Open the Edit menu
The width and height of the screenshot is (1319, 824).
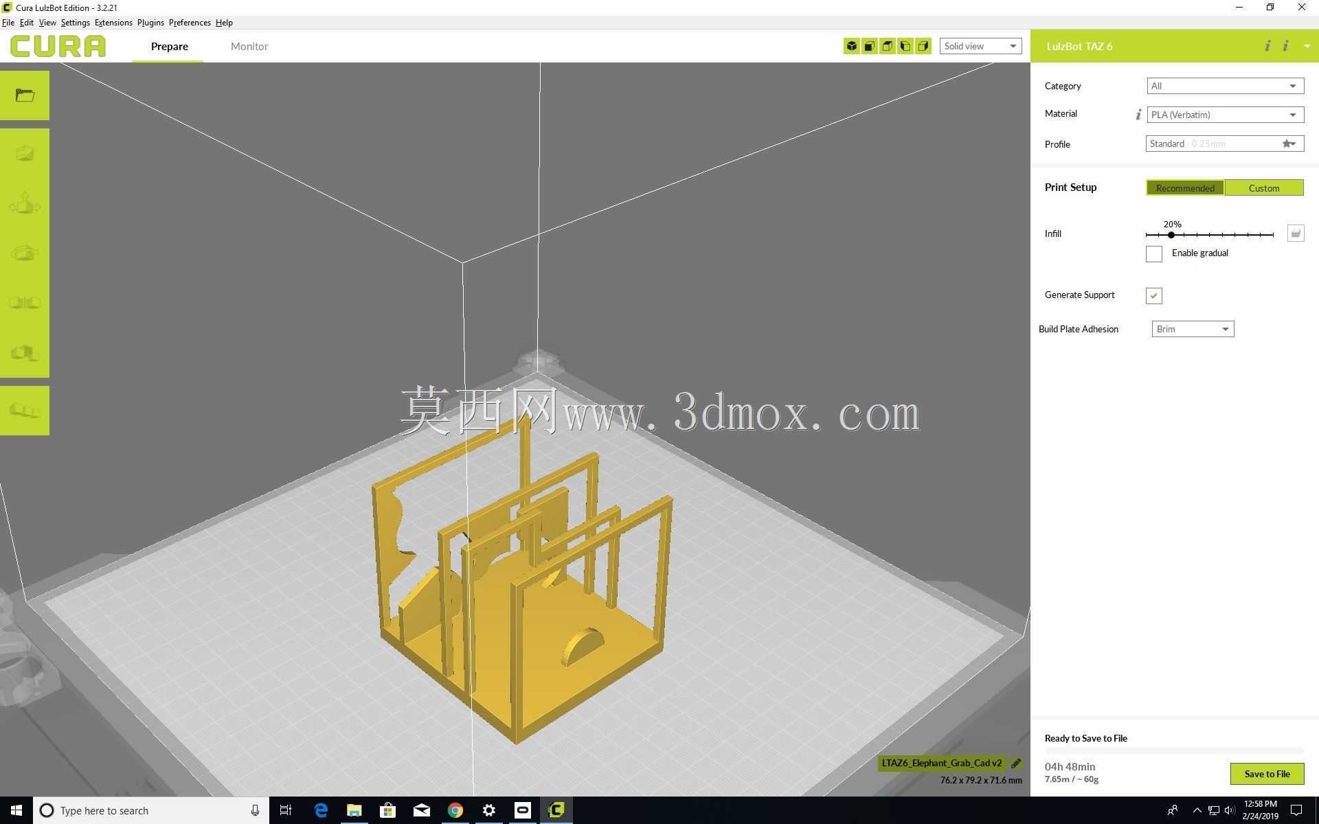[26, 23]
